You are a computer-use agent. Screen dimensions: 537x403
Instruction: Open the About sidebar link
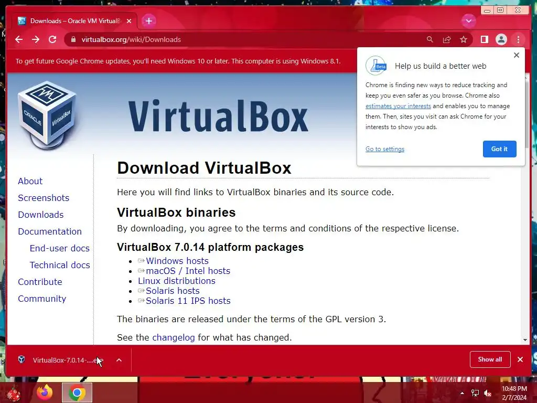tap(30, 181)
